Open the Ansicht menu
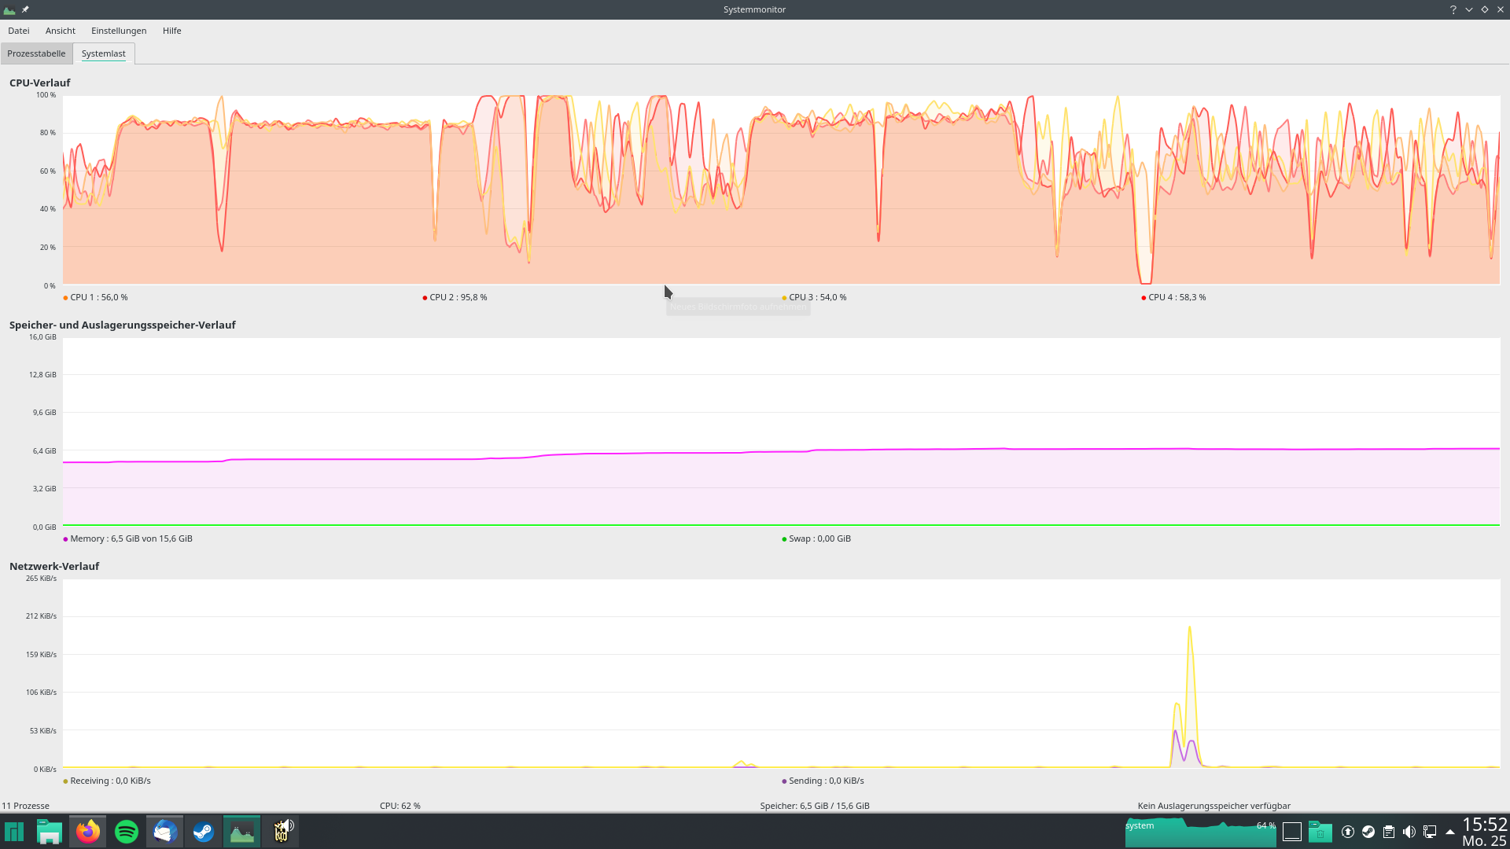 click(61, 31)
